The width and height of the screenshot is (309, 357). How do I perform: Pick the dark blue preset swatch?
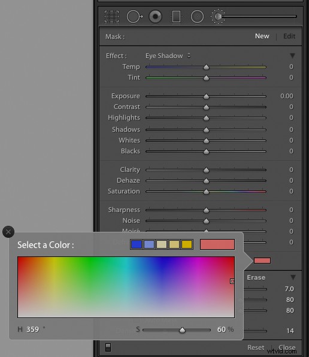click(x=137, y=244)
